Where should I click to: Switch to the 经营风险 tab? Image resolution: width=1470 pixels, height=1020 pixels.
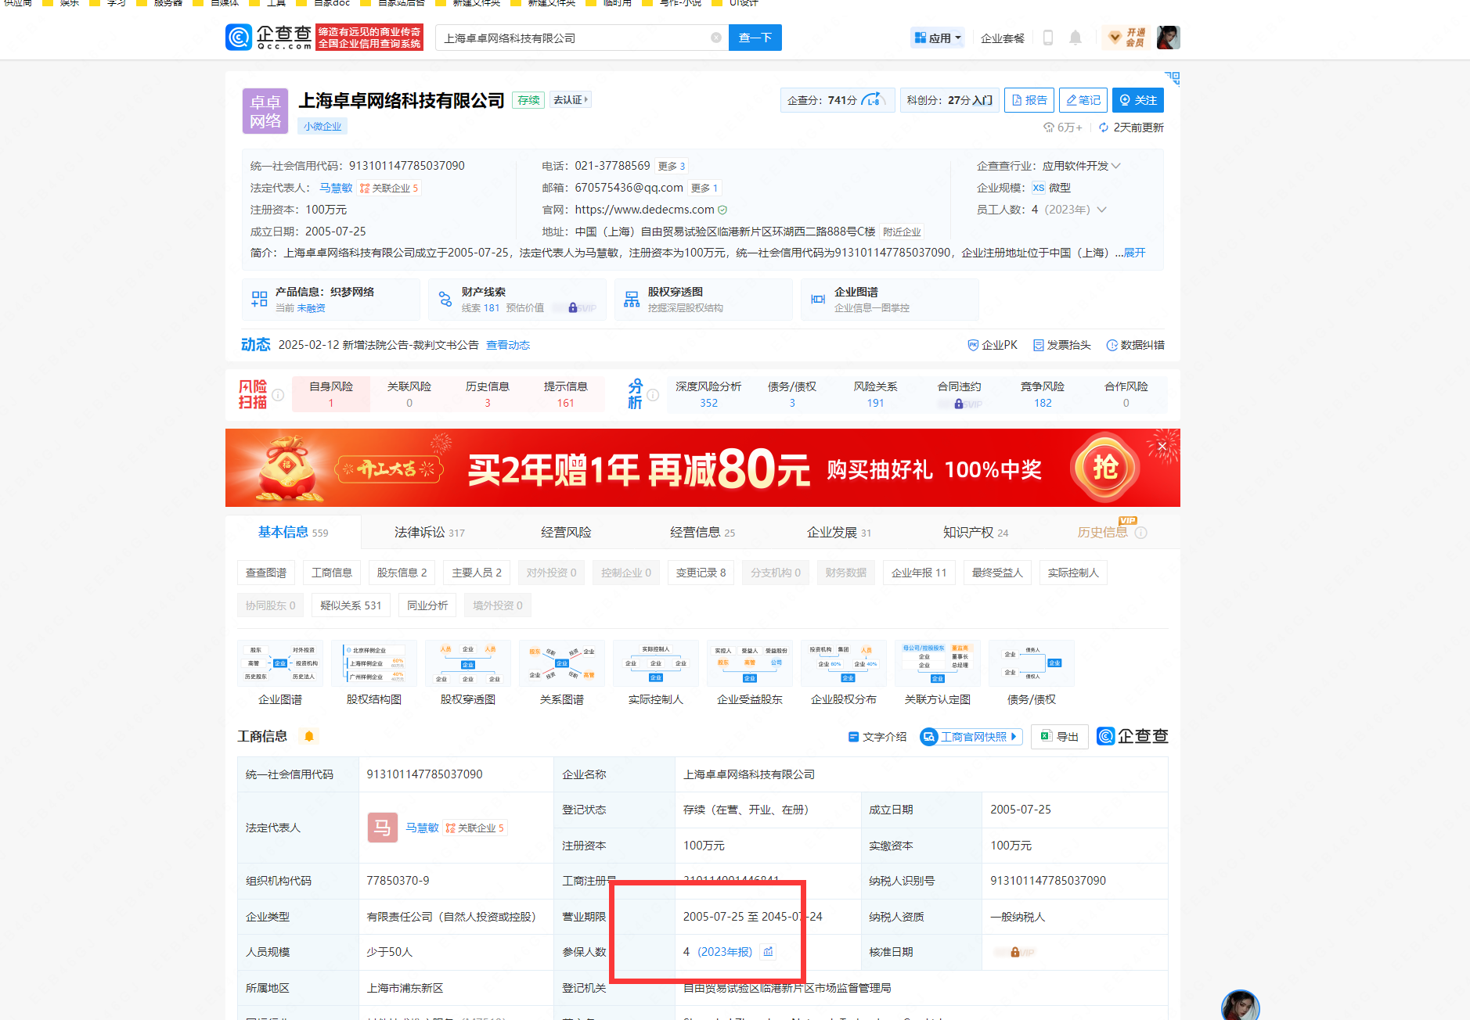566,532
